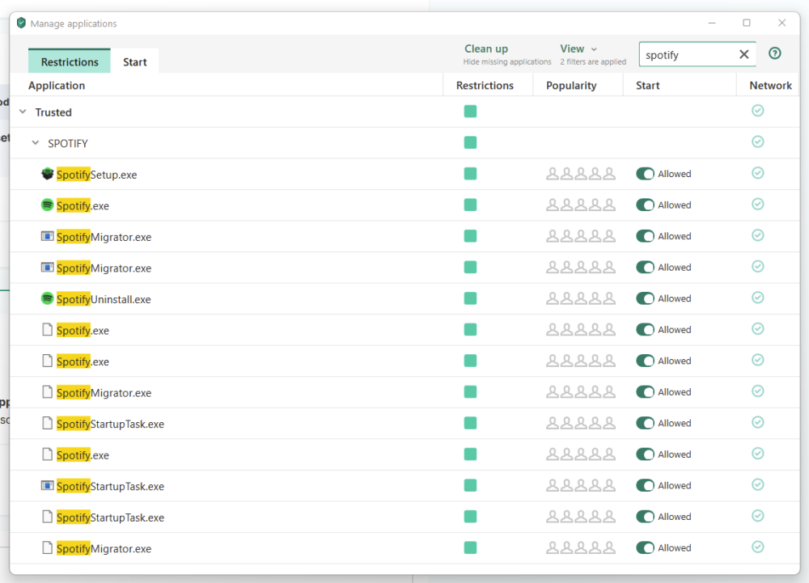Toggle Allowed switch in the bottom SpotifyMigrator.exe row

[x=645, y=548]
